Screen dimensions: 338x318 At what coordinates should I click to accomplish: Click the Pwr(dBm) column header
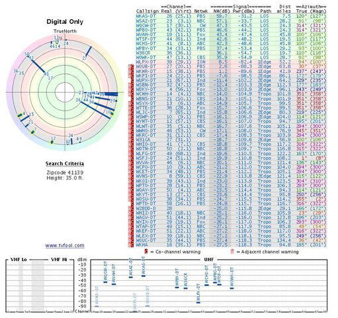click(244, 11)
